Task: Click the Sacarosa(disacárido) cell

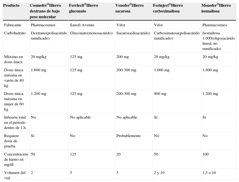Action: [x=133, y=33]
